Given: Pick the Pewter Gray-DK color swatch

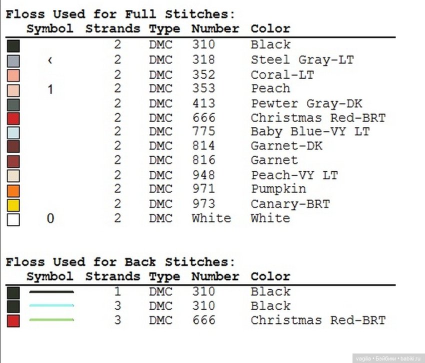Looking at the screenshot, I should pyautogui.click(x=13, y=104).
